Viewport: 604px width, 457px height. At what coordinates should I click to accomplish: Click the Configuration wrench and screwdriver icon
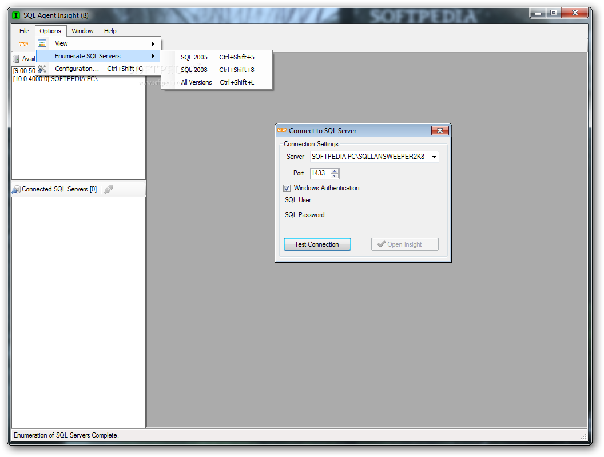(x=42, y=69)
